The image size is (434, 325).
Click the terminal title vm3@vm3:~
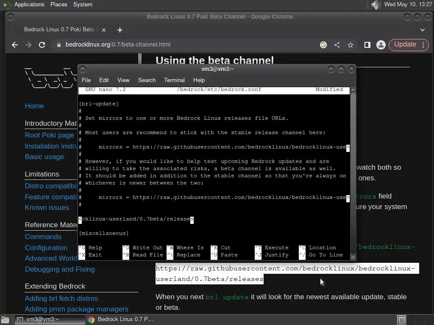217,69
